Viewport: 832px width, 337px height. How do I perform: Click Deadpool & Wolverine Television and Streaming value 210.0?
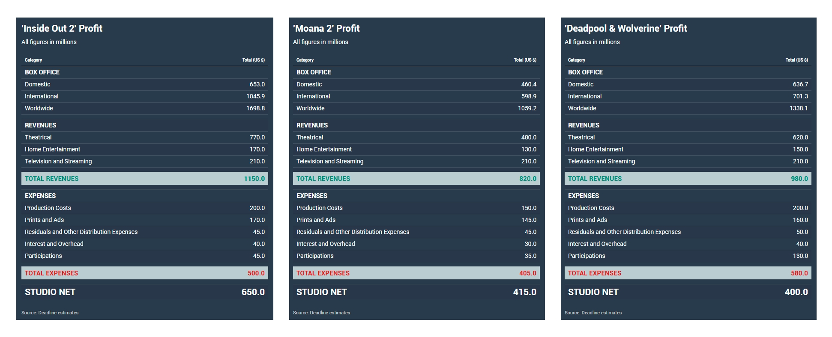tap(800, 161)
